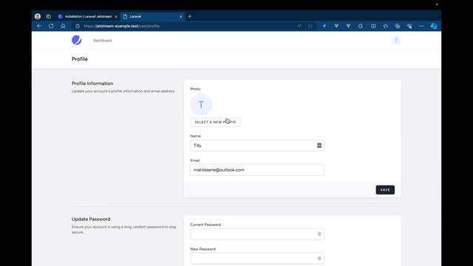Click the New Password label
473x266 pixels.
pos(203,249)
